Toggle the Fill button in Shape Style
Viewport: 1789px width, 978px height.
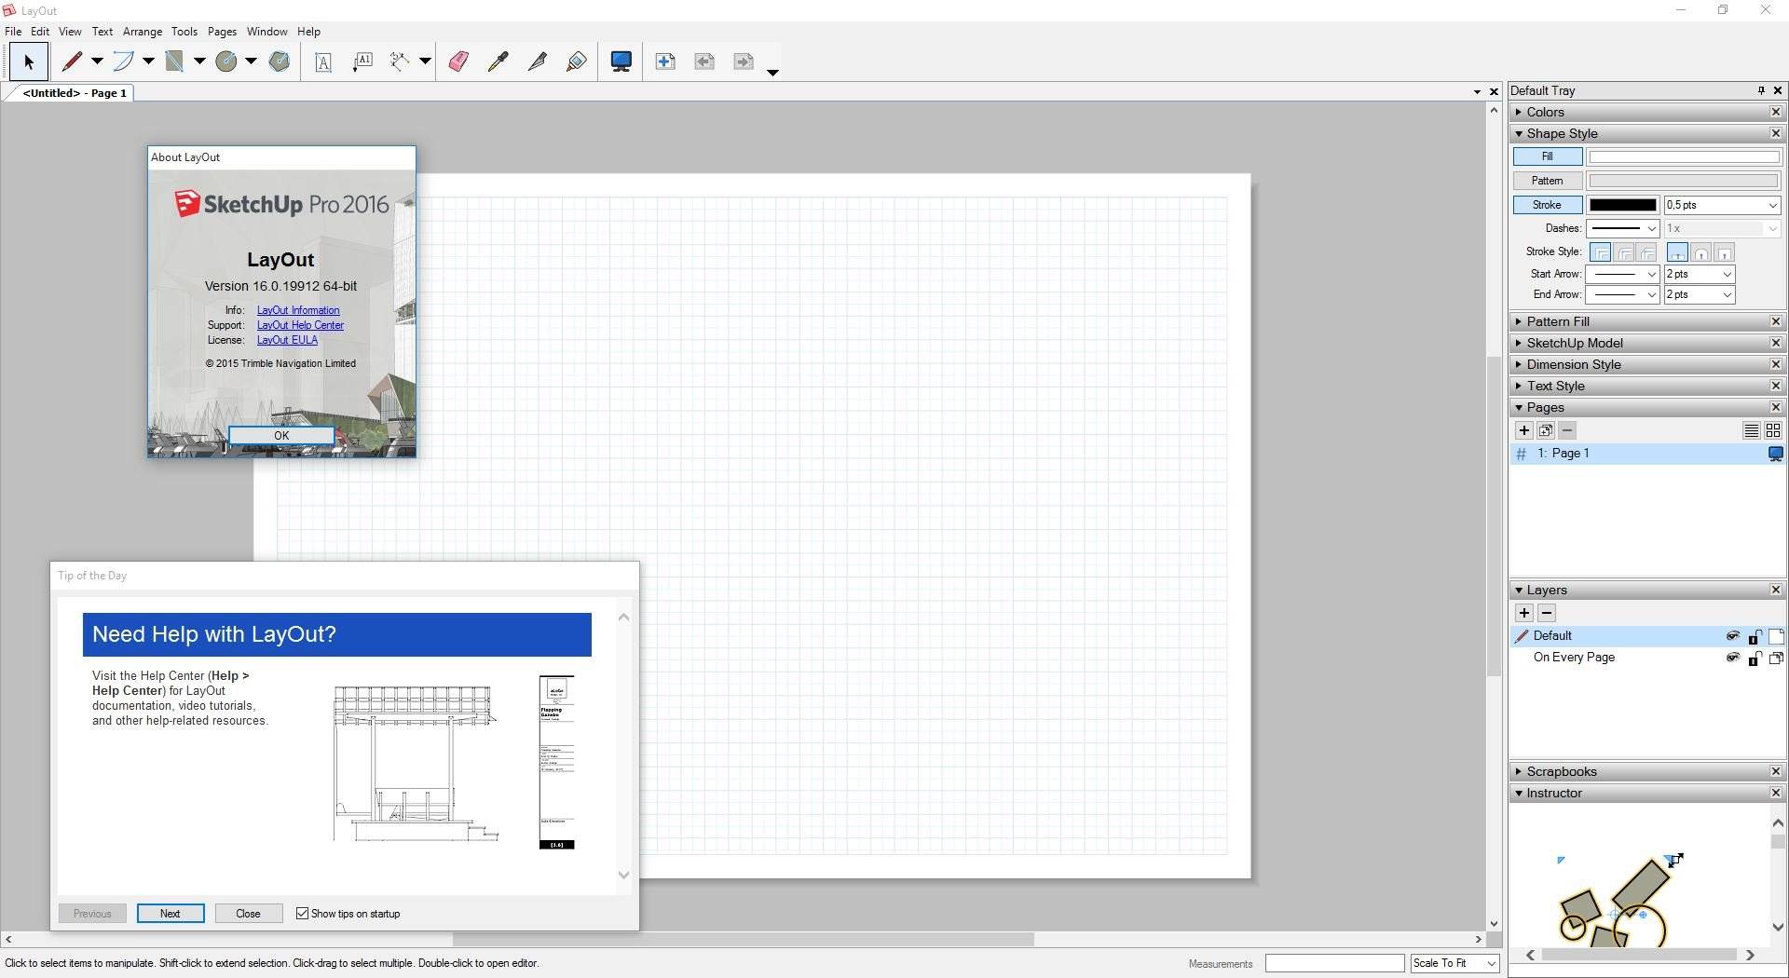point(1547,156)
